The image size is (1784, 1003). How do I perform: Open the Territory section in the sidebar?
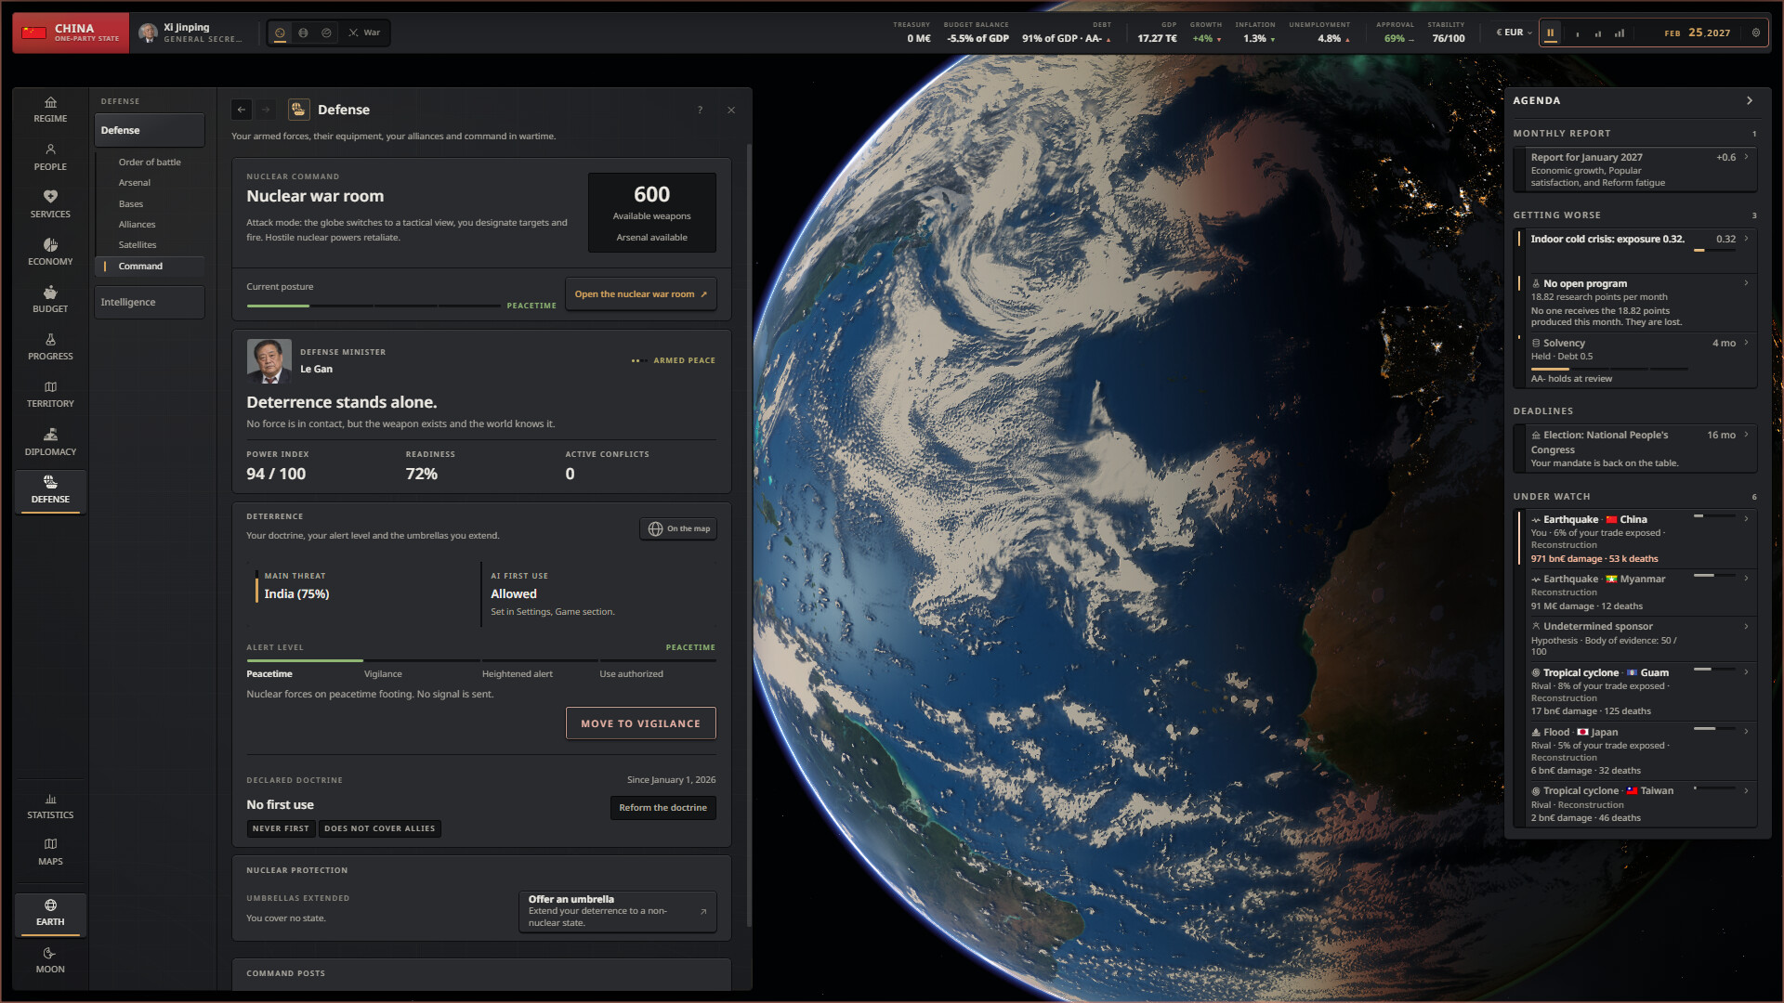50,394
